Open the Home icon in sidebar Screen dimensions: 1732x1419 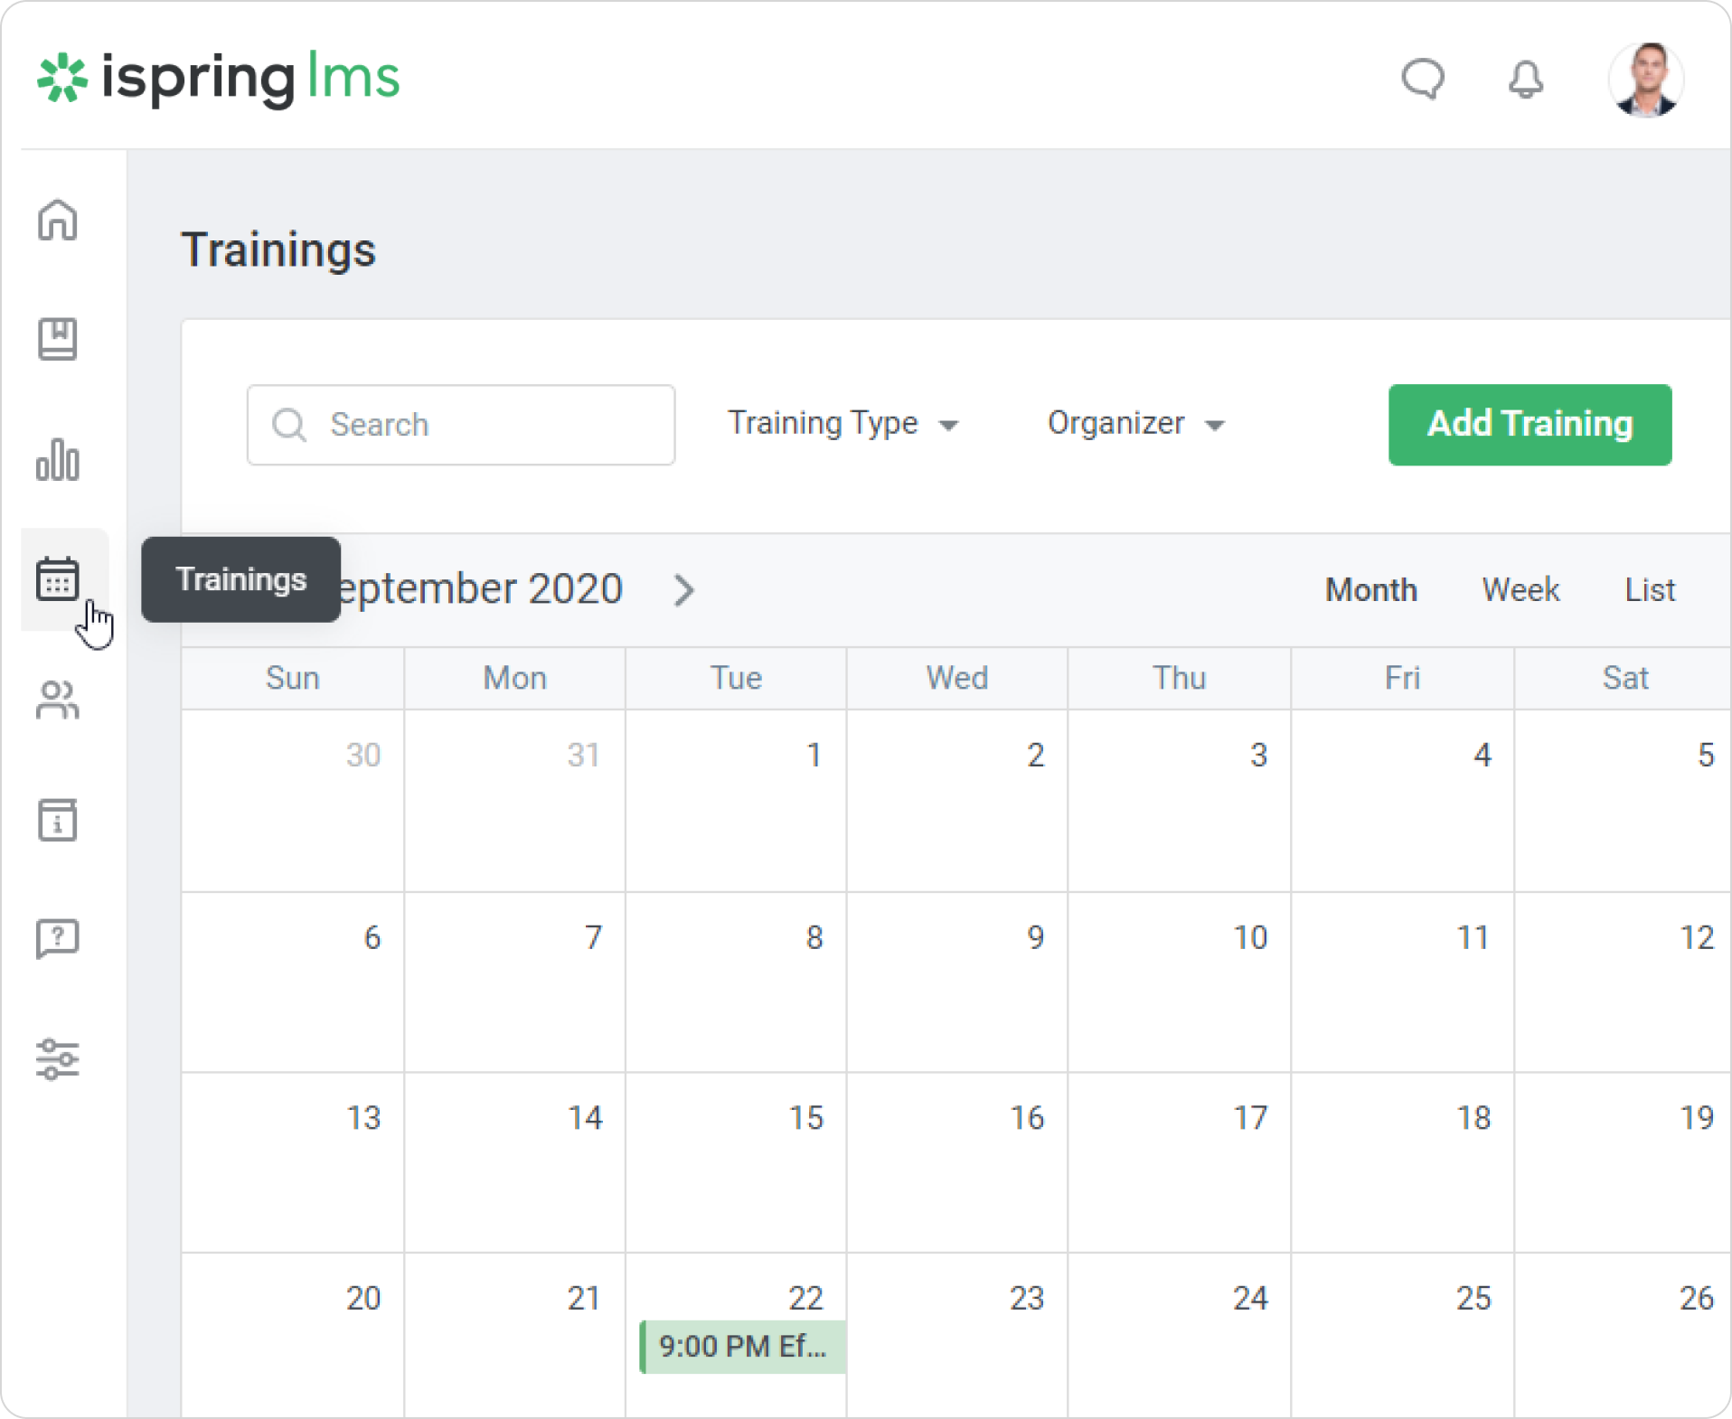58,220
